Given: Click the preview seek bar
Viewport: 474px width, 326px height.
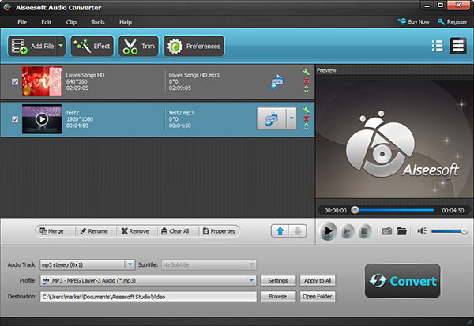Looking at the screenshot, I should point(394,210).
